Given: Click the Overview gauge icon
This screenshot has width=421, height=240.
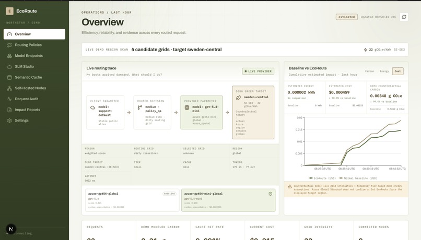Looking at the screenshot, I should (9, 34).
